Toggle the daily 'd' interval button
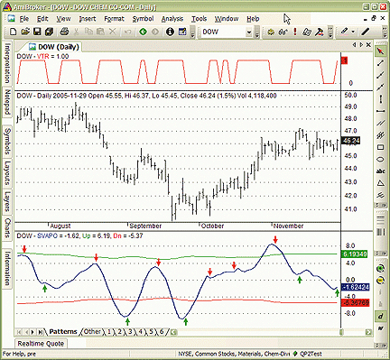The image size is (390, 360). click(x=380, y=316)
